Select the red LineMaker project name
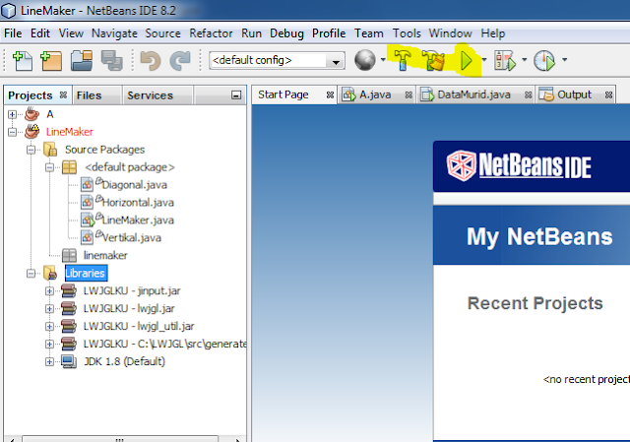The image size is (630, 442). point(69,132)
